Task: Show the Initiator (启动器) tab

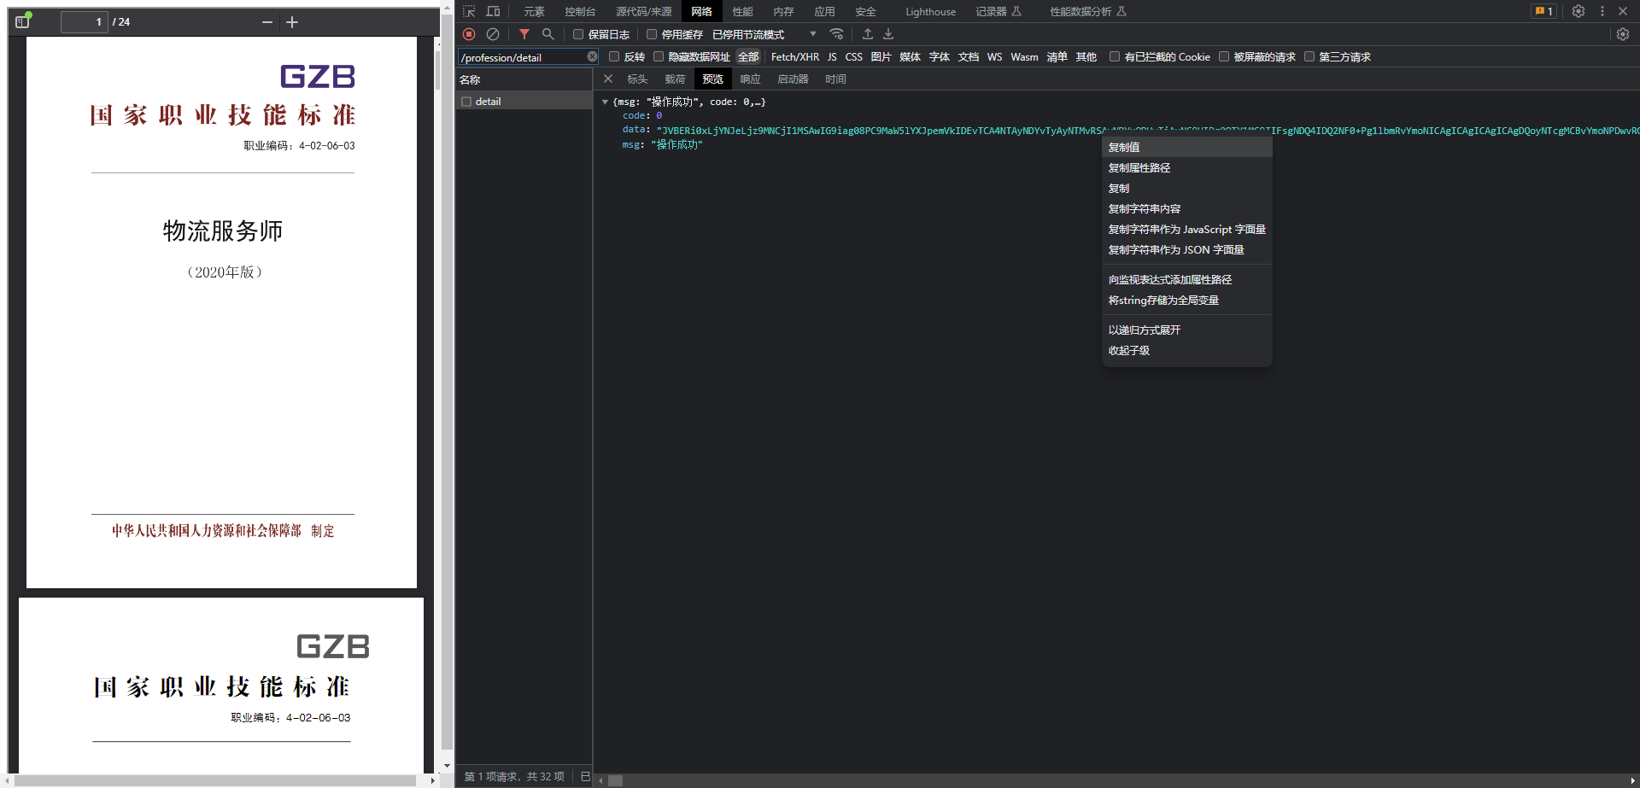Action: 793,79
